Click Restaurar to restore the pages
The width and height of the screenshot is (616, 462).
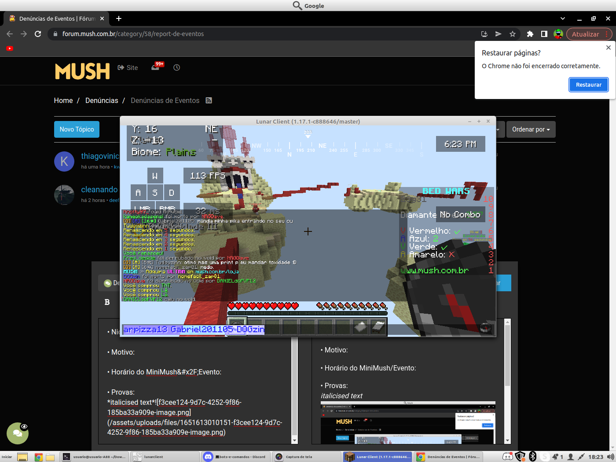tap(589, 84)
